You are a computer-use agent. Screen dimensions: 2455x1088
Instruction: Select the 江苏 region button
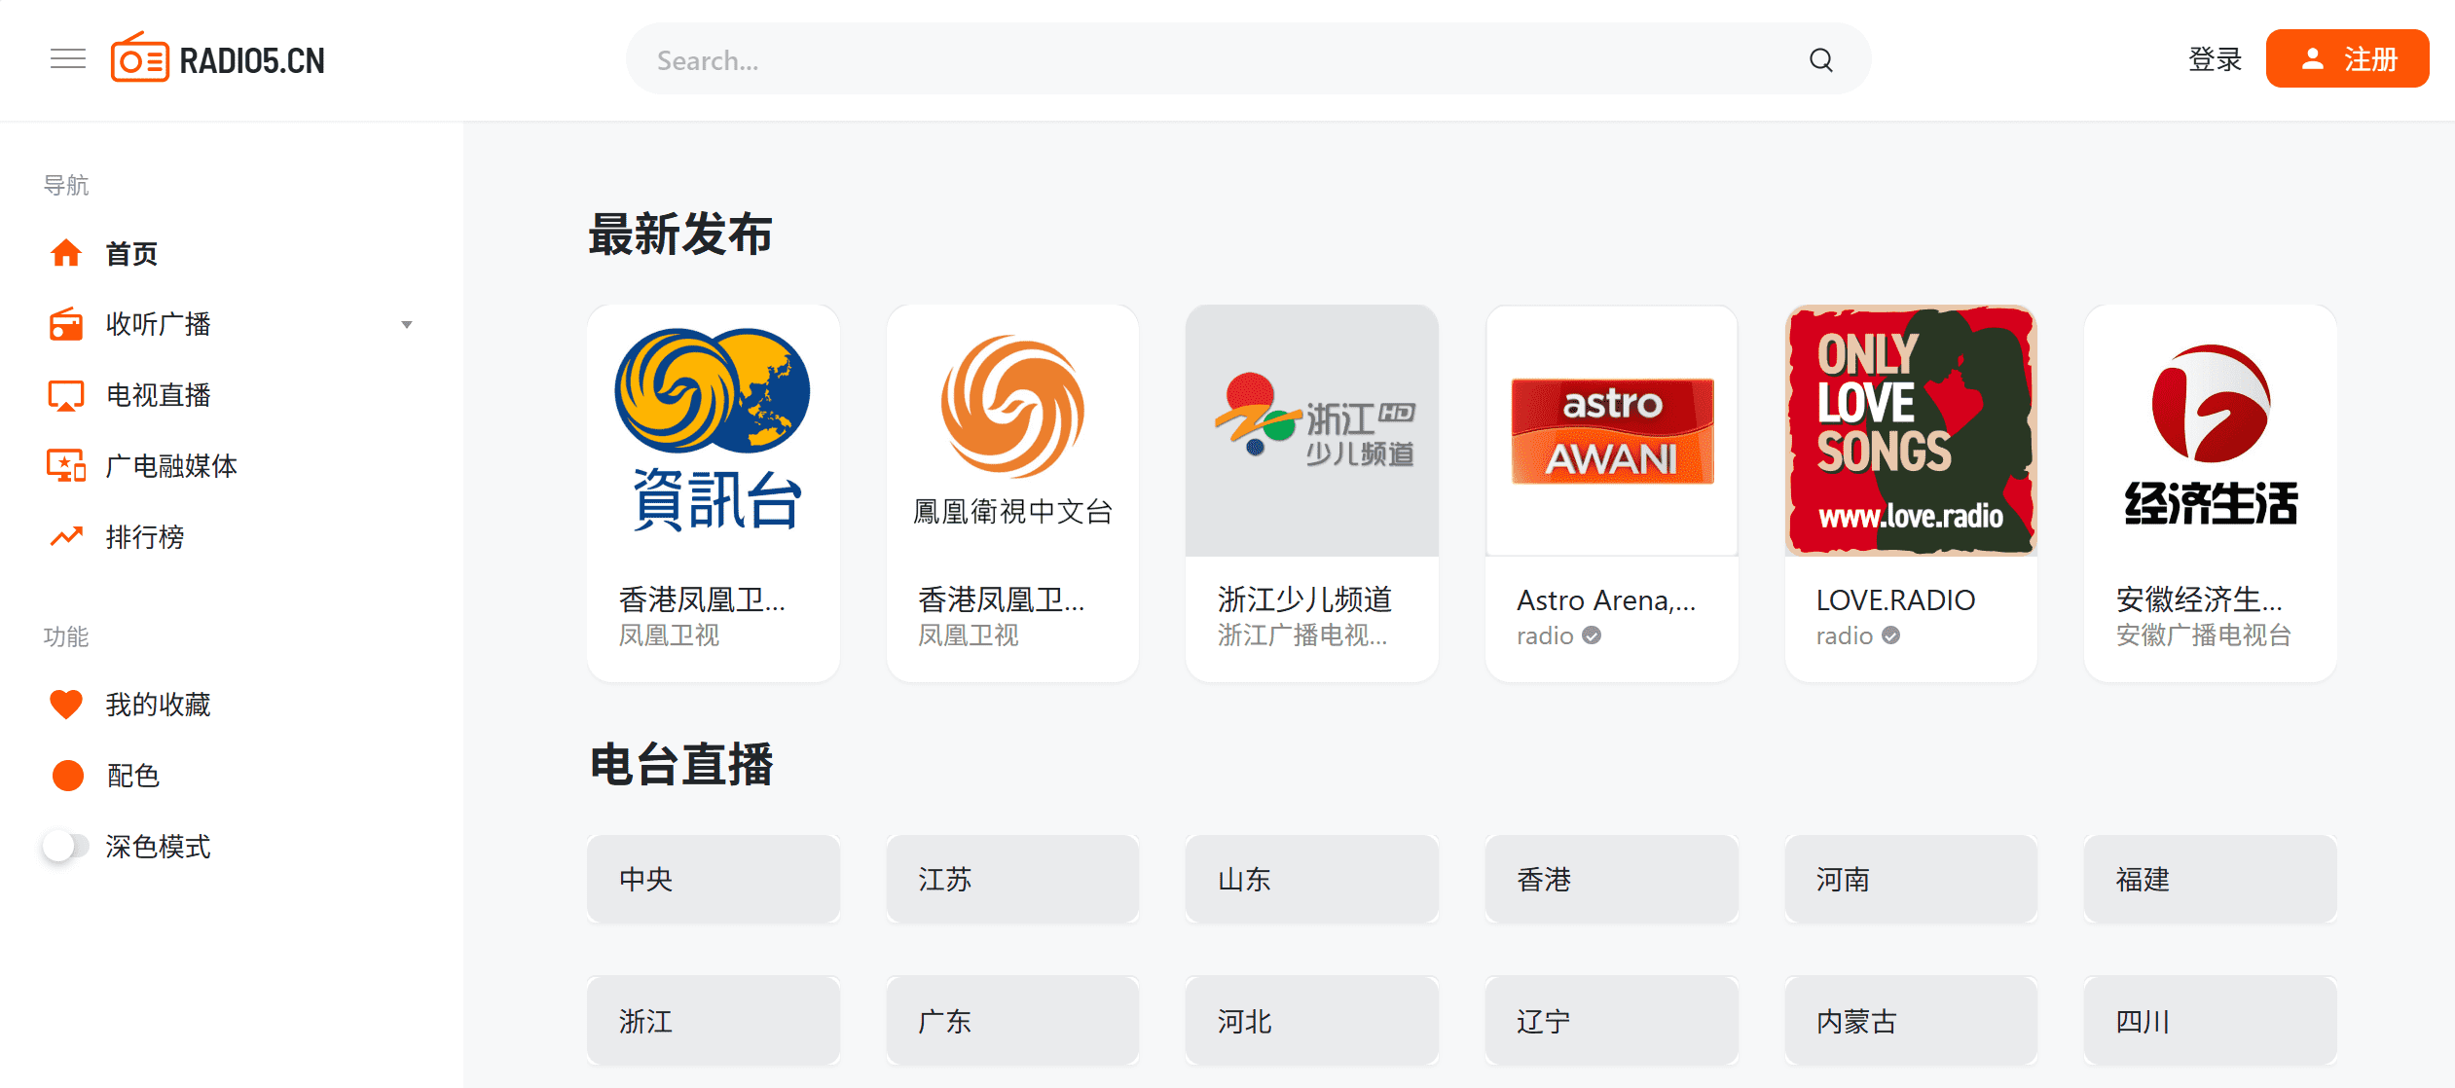[1012, 879]
